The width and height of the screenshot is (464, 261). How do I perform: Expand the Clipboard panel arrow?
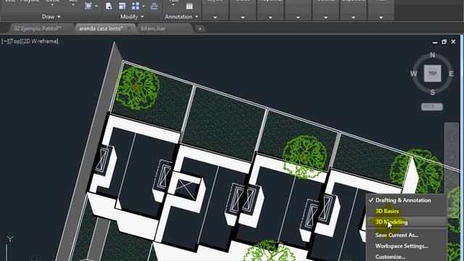point(353,17)
